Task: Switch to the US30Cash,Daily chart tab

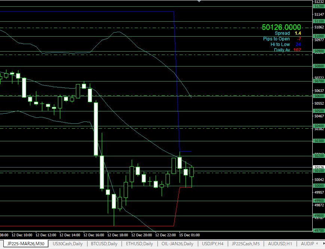Action: coord(68,244)
